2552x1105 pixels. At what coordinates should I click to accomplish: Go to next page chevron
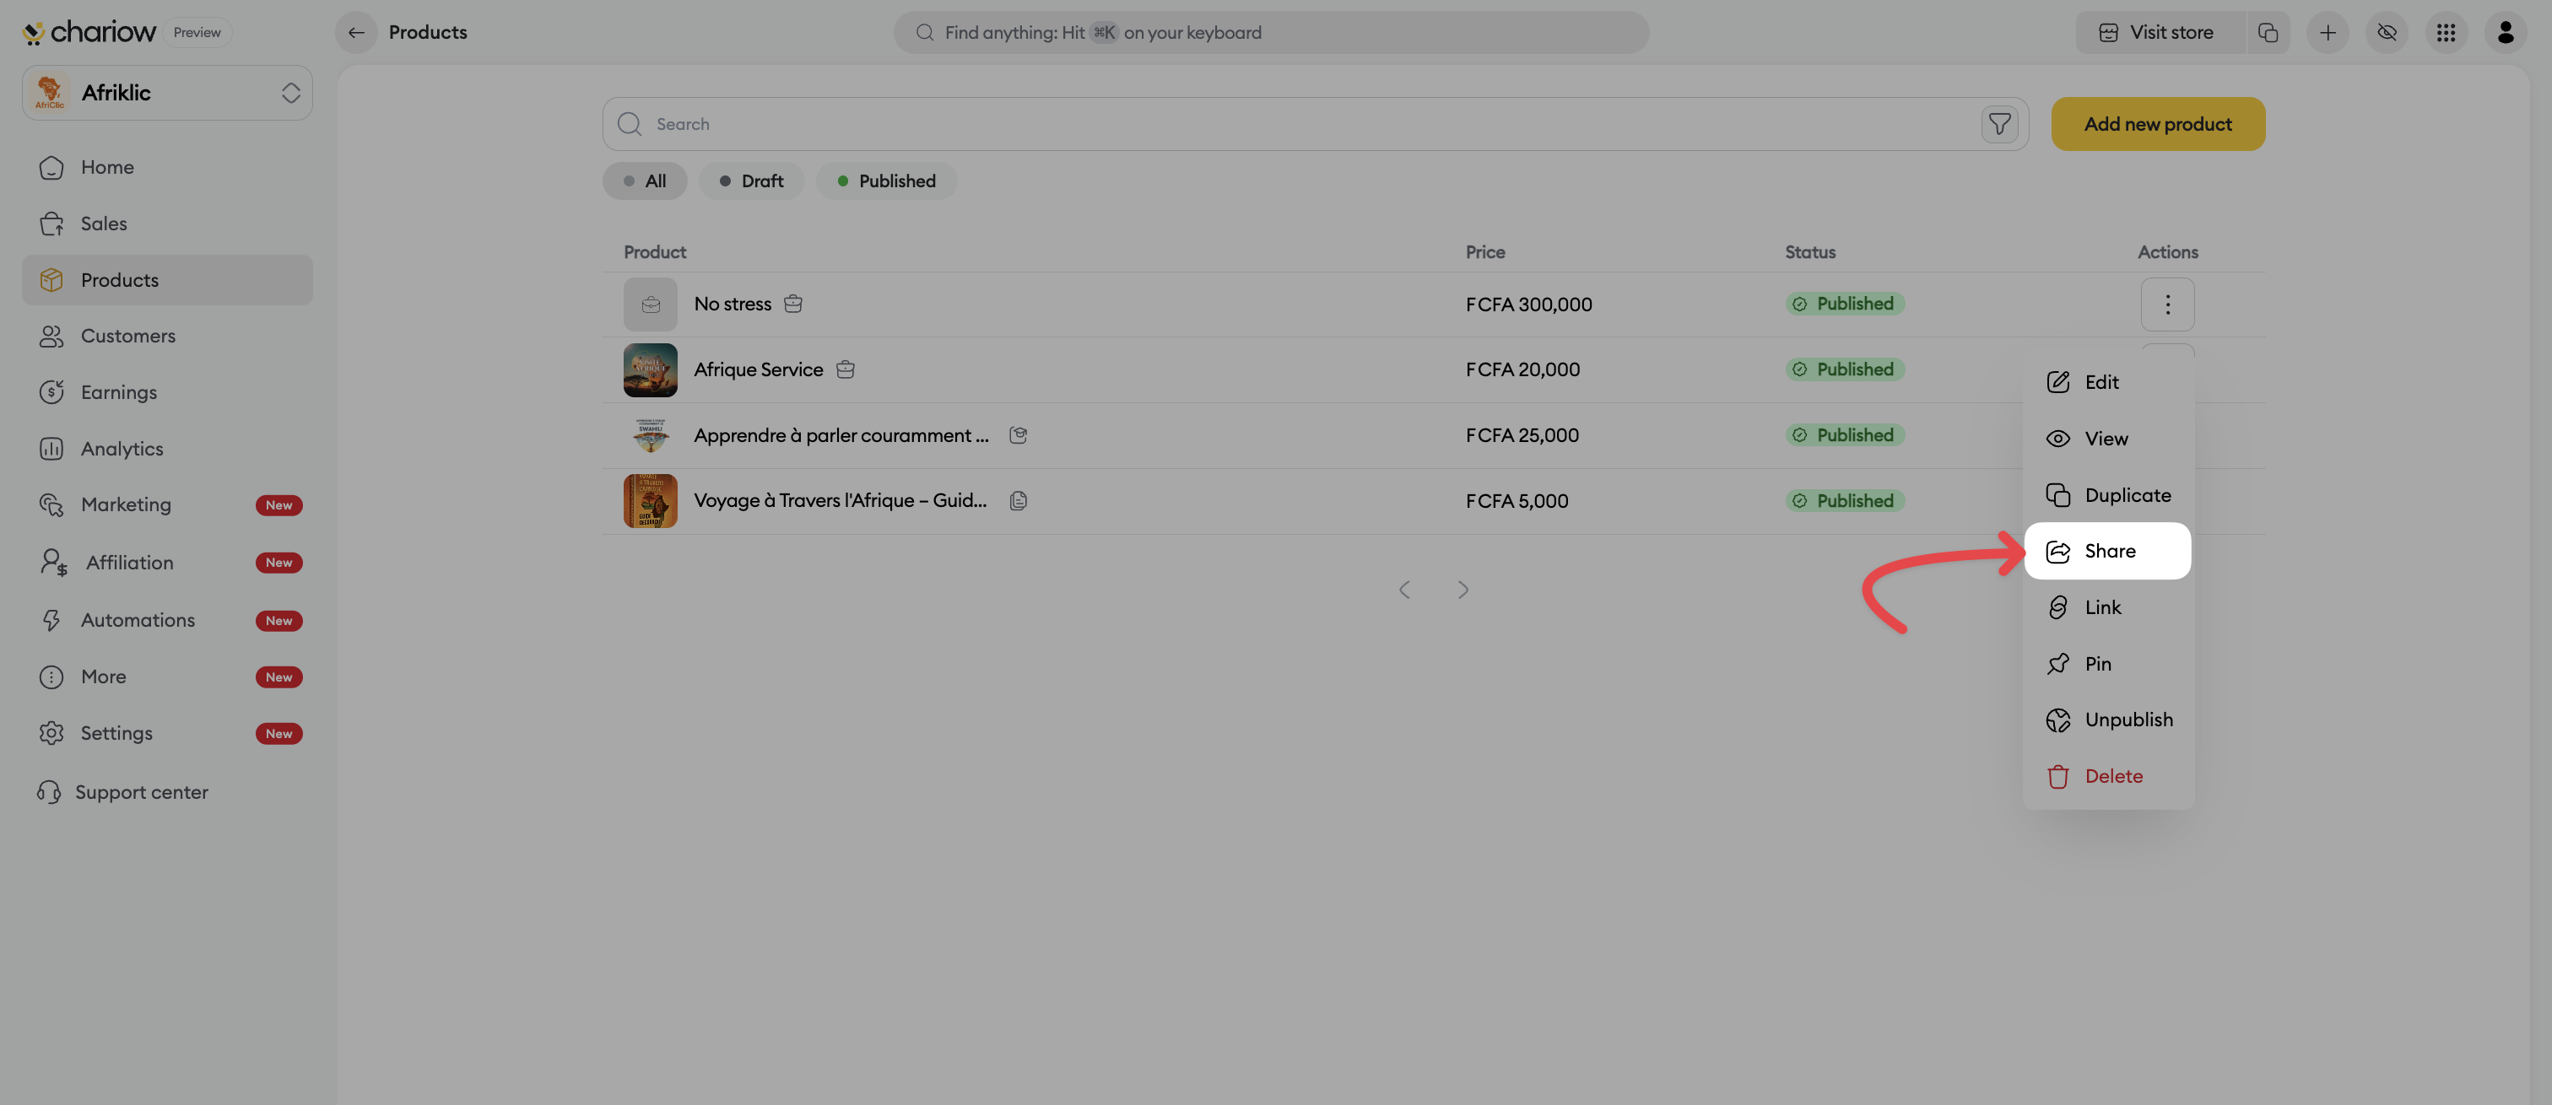coord(1463,590)
